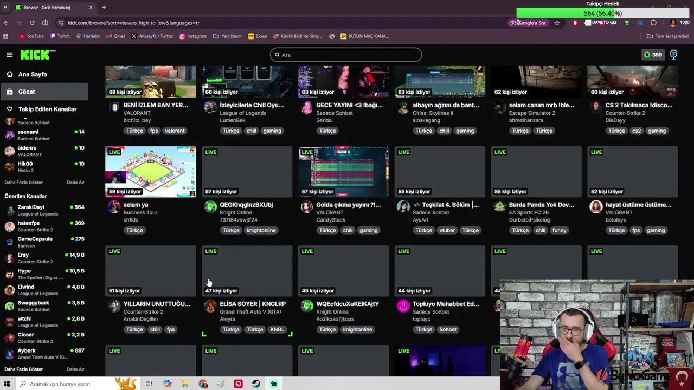
Task: Click AysArt channel avatar
Action: click(x=403, y=207)
